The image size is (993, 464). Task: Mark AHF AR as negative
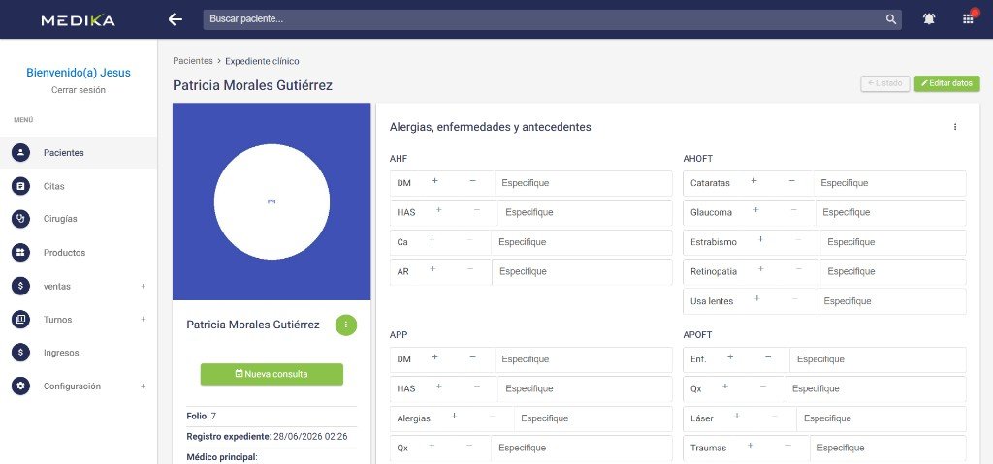pyautogui.click(x=470, y=269)
